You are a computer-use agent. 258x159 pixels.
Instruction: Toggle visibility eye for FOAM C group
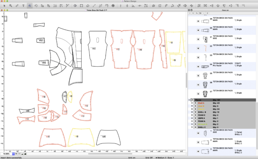coord(196,115)
